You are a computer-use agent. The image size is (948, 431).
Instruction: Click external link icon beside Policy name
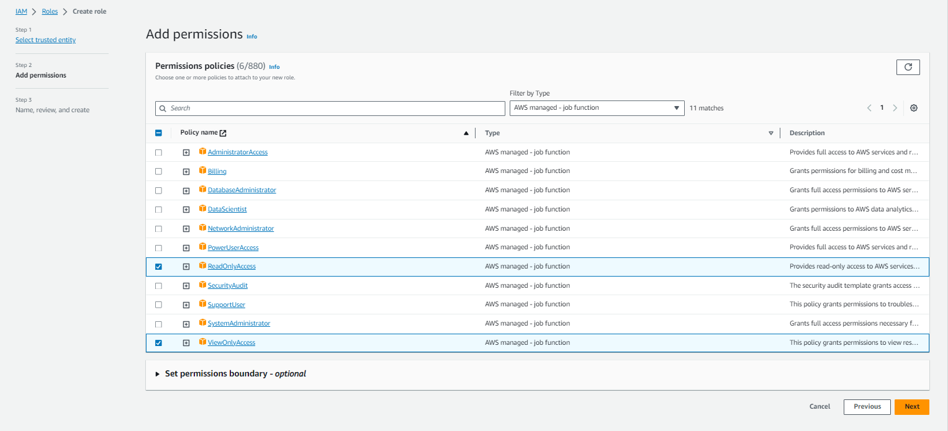(223, 133)
